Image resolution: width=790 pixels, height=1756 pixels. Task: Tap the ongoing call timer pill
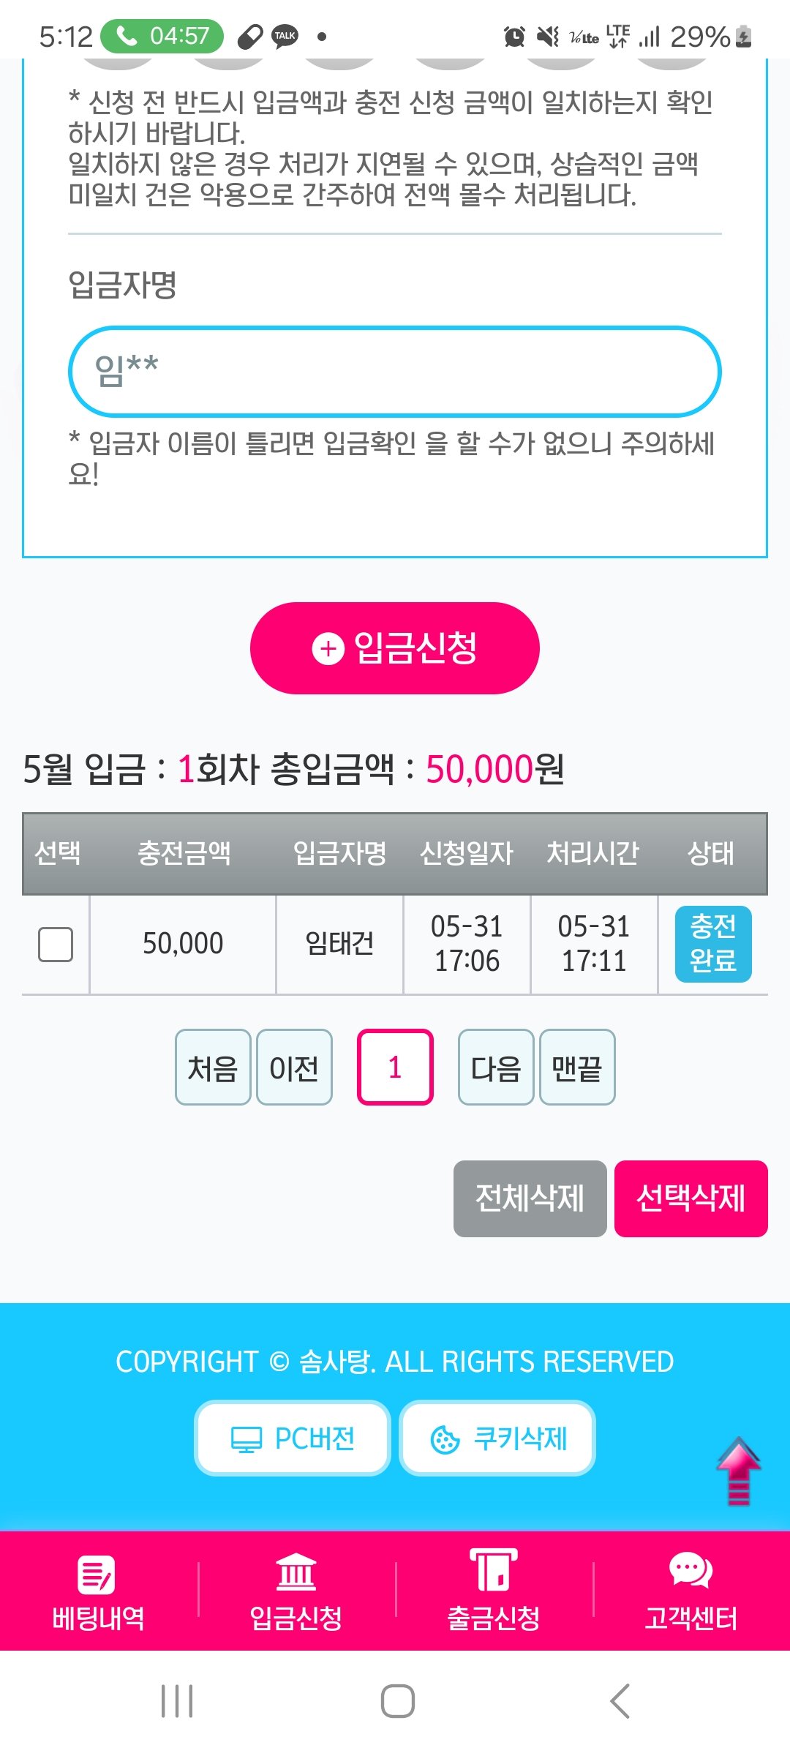coord(162,36)
